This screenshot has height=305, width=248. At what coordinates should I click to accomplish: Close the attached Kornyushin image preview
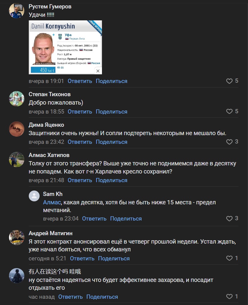pos(98,71)
